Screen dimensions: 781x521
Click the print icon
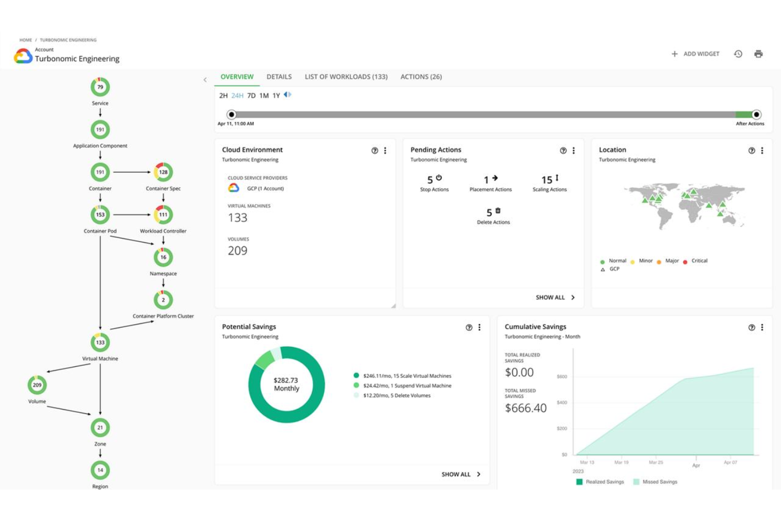758,54
